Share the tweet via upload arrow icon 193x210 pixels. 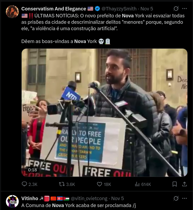point(184,184)
